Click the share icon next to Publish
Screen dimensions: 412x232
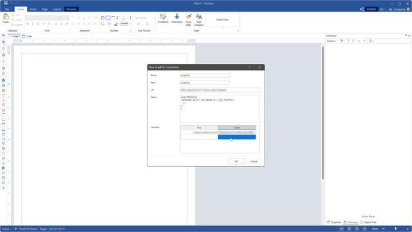[x=362, y=9]
